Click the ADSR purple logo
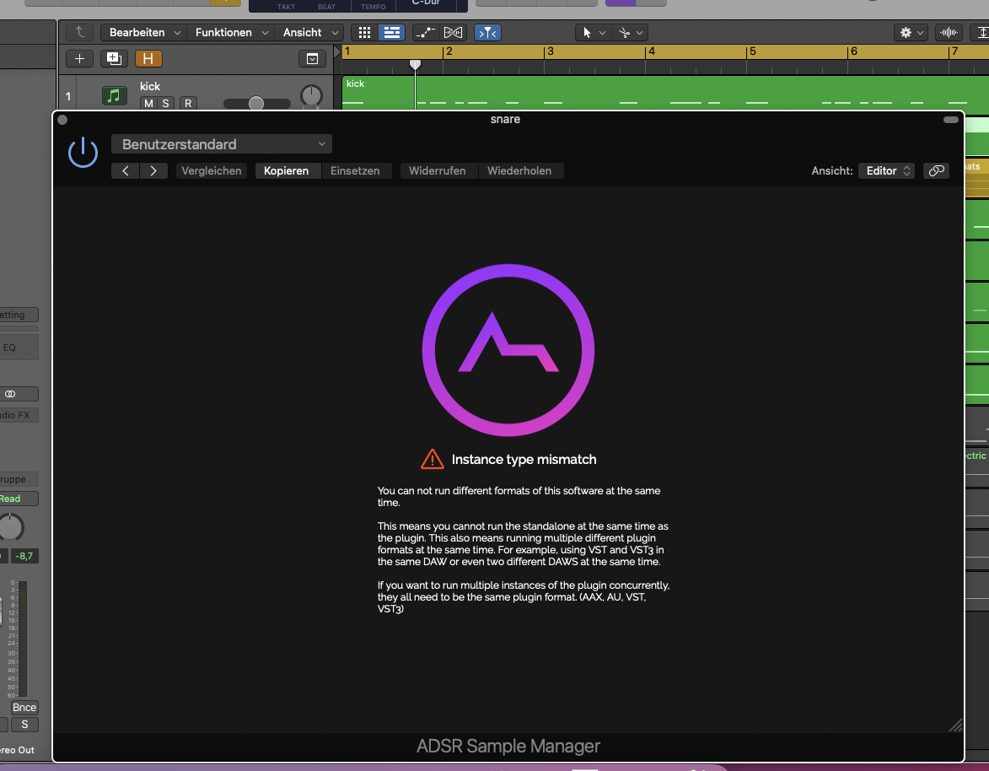 click(x=508, y=350)
